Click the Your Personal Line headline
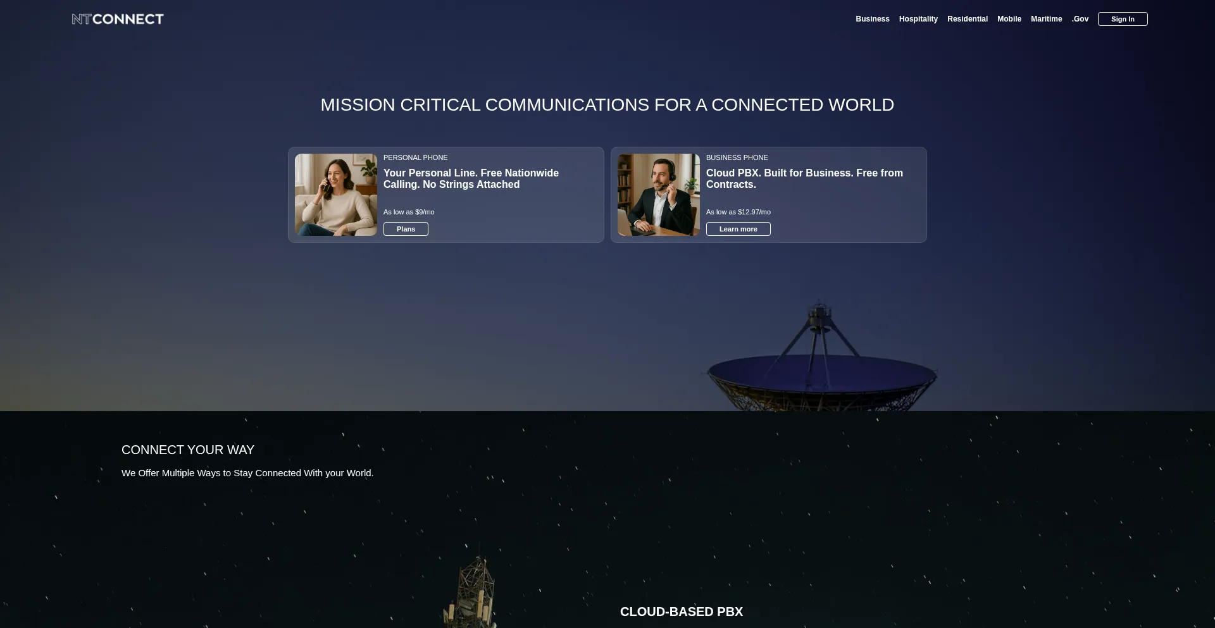 471,178
